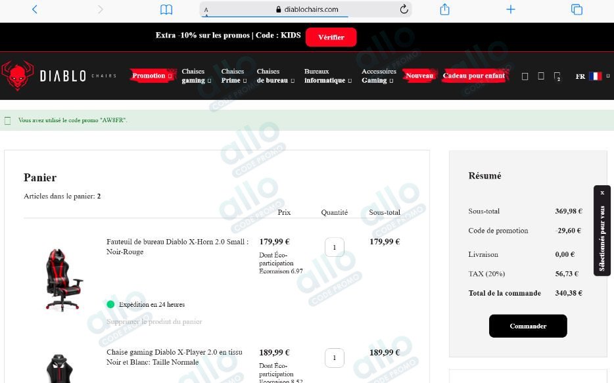Open the Sélectionnés pour vous side panel

coord(602,238)
